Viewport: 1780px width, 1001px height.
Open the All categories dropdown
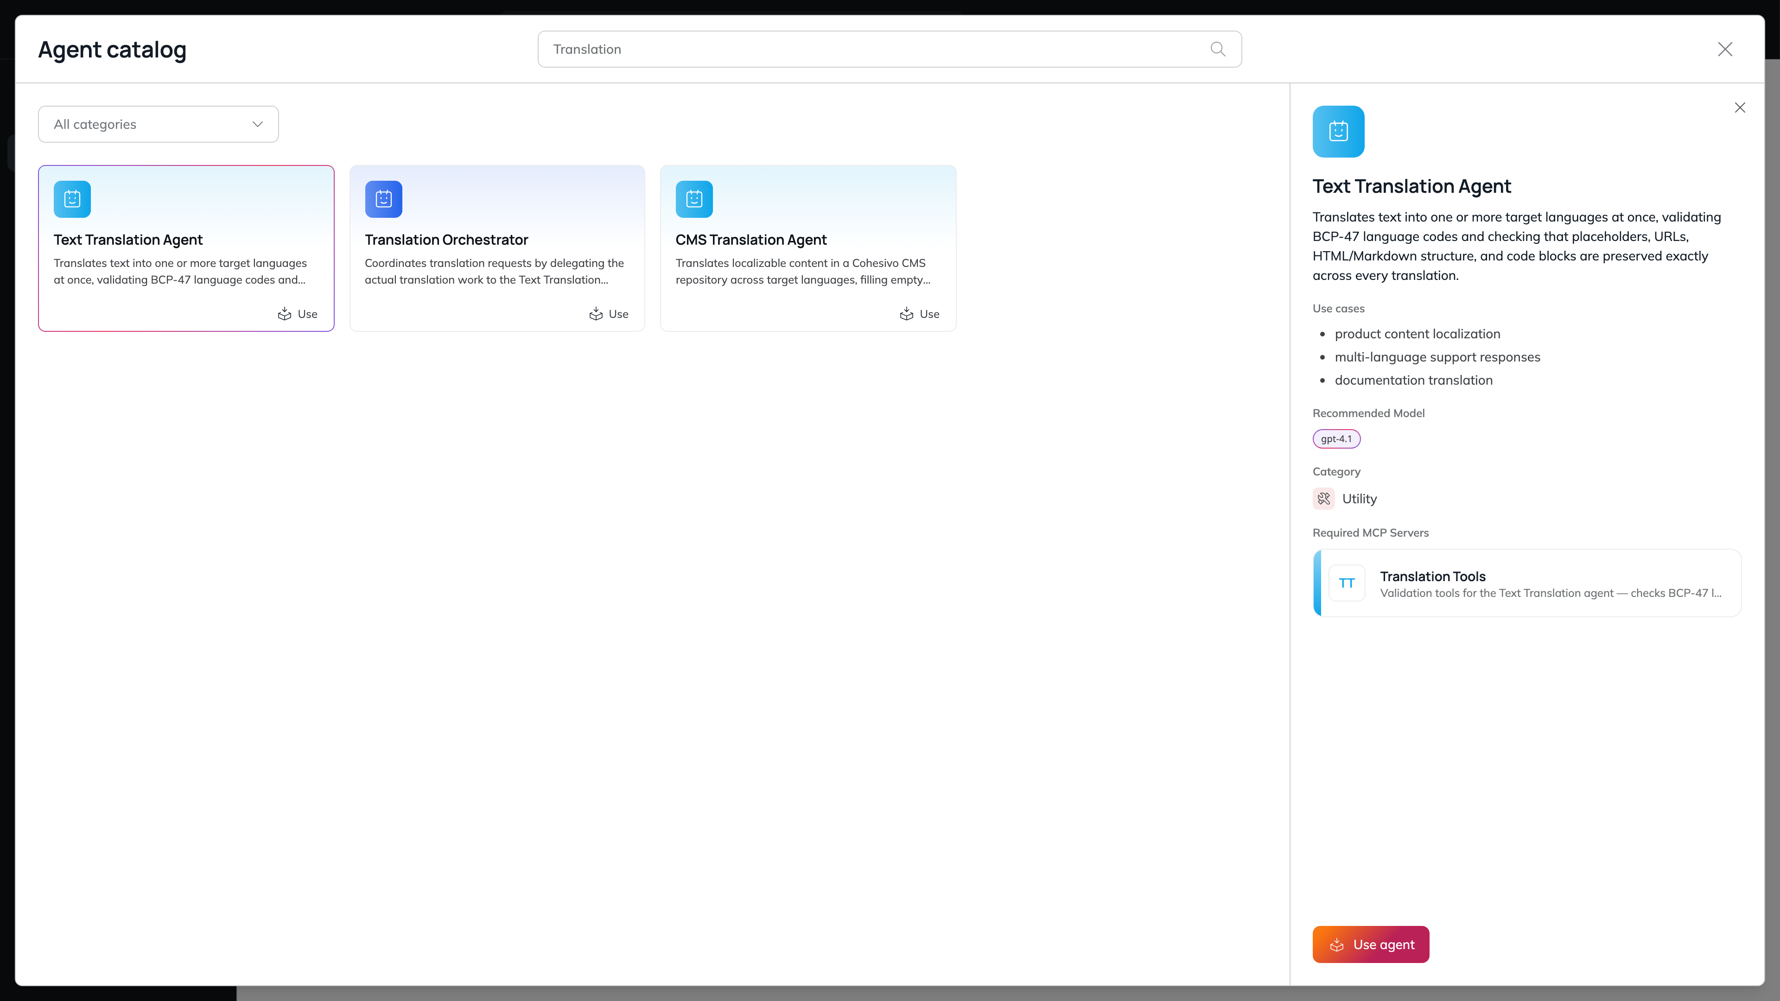pyautogui.click(x=158, y=124)
